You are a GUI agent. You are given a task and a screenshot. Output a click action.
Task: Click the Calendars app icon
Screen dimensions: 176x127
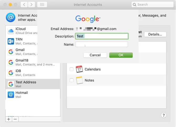(79, 69)
